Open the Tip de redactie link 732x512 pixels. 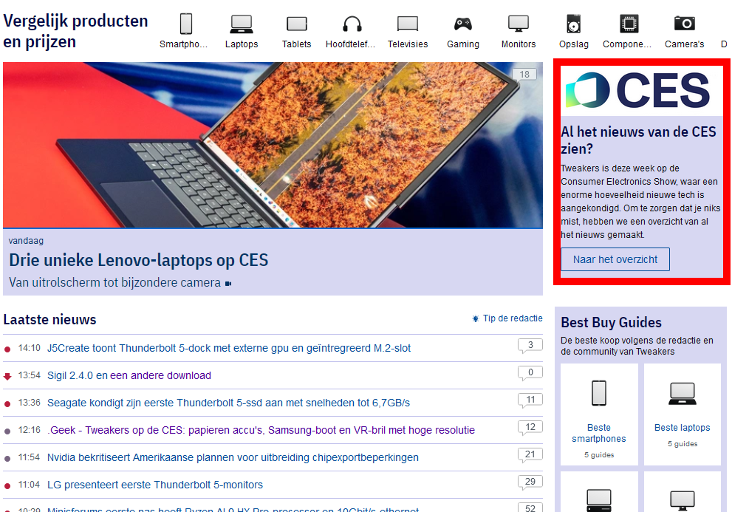513,318
